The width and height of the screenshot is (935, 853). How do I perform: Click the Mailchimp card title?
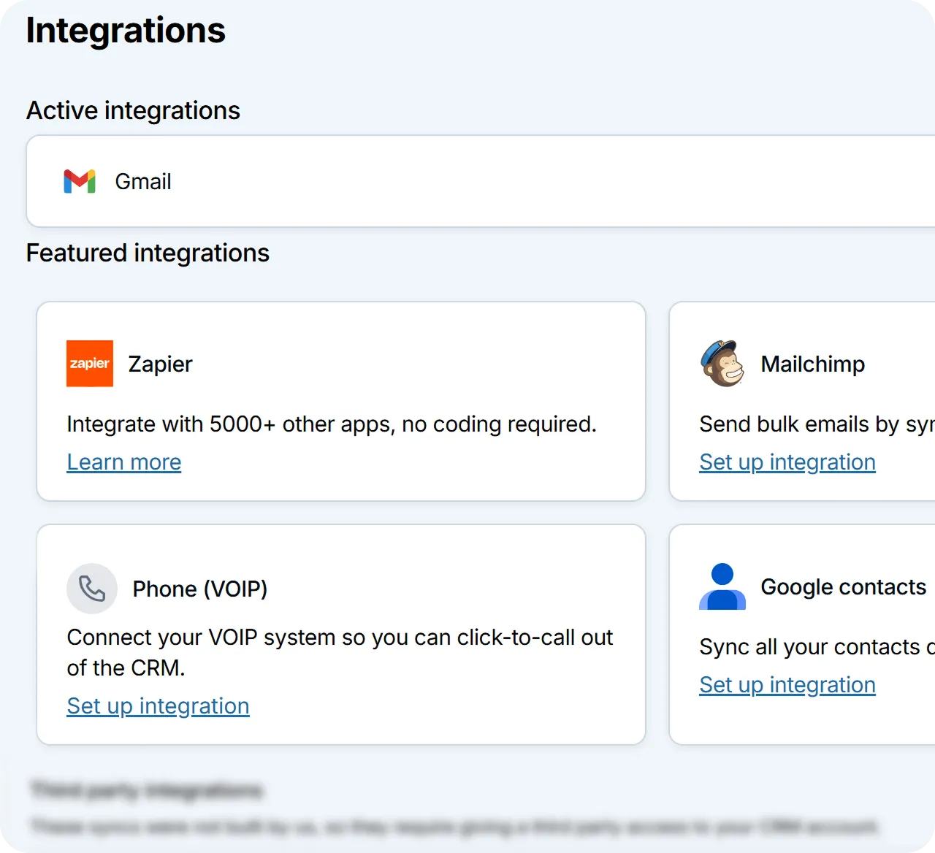(812, 364)
